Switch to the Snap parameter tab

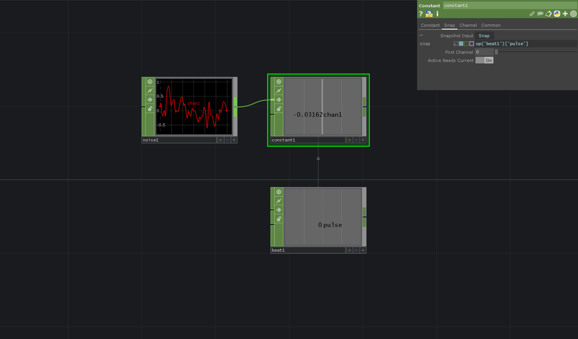pos(449,25)
